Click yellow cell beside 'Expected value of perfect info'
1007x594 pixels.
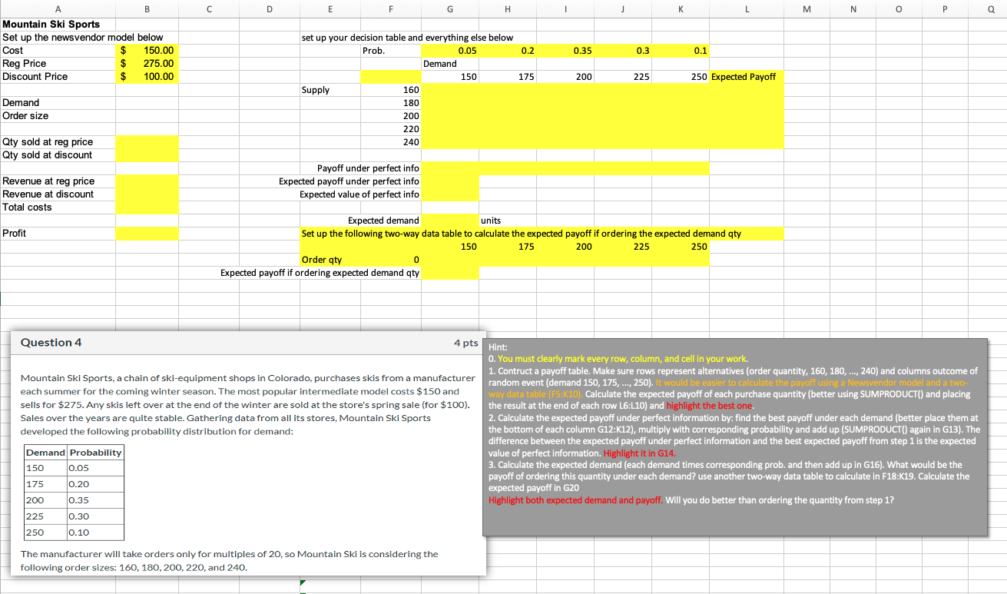click(449, 194)
